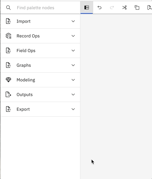Select the Graphs category label
Image resolution: width=152 pixels, height=179 pixels.
[x=24, y=65]
